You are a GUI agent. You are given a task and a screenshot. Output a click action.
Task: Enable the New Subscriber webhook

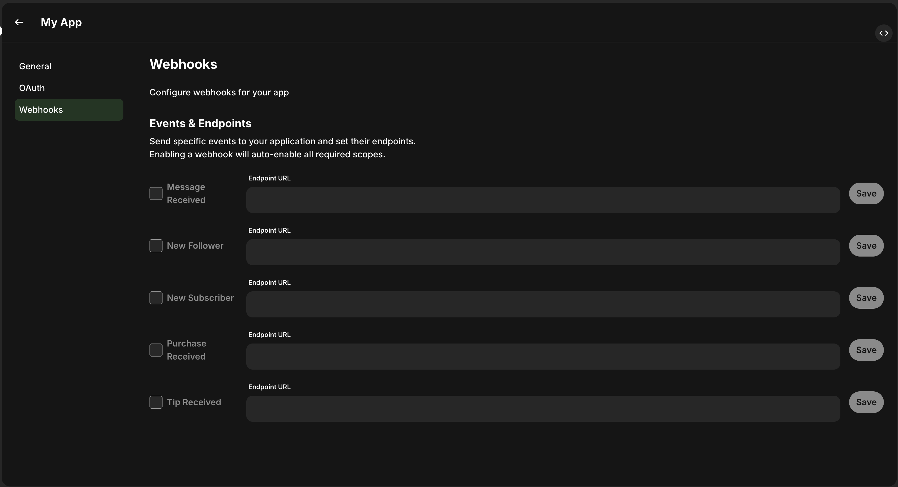(x=156, y=298)
